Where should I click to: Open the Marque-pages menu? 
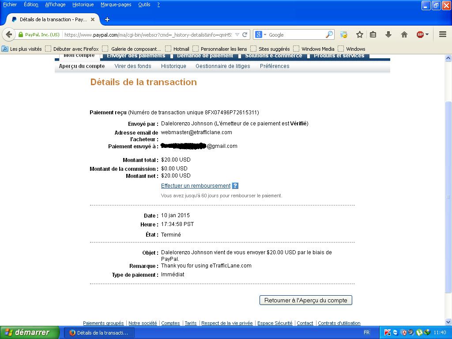pyautogui.click(x=116, y=4)
